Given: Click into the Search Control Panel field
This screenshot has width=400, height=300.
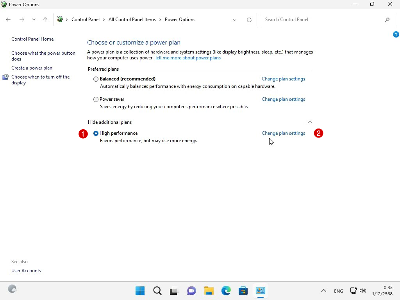Looking at the screenshot, I should [x=322, y=20].
